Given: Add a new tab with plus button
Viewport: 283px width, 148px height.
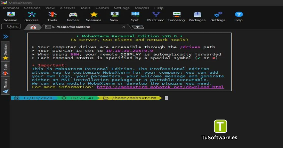Looking at the screenshot, I should pos(138,27).
